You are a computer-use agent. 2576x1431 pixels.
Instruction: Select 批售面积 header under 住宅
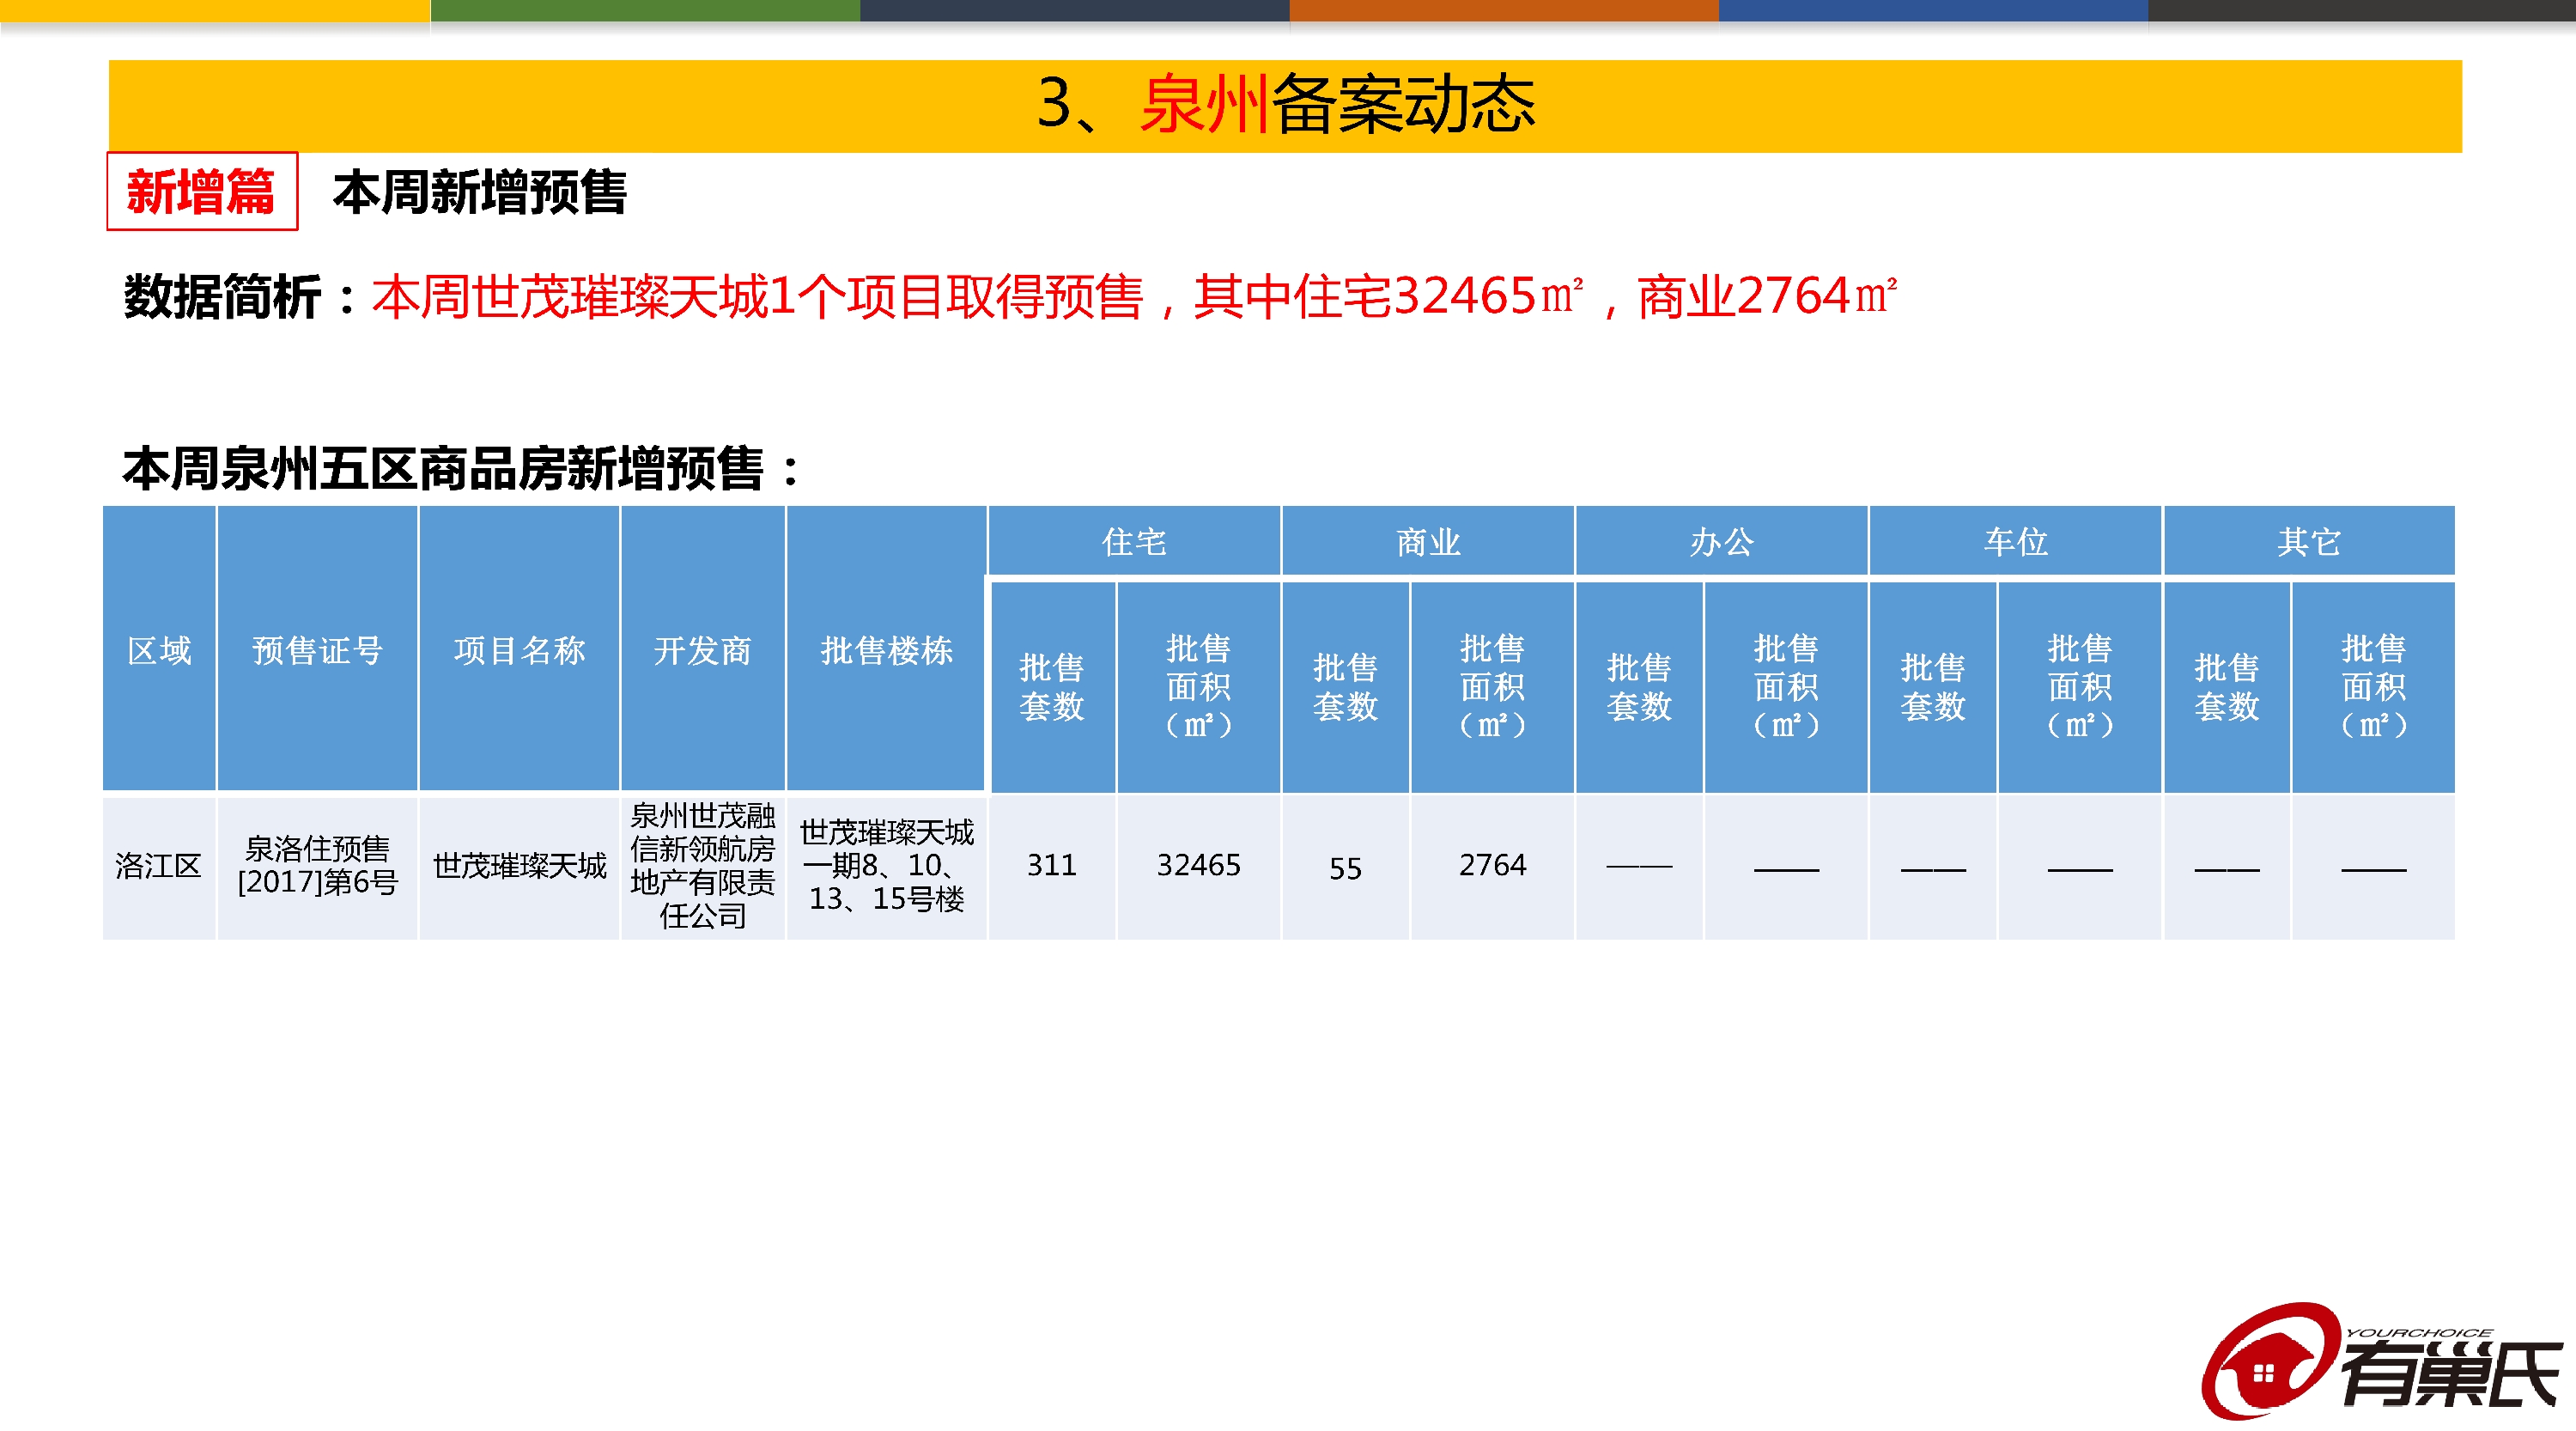click(x=1198, y=687)
